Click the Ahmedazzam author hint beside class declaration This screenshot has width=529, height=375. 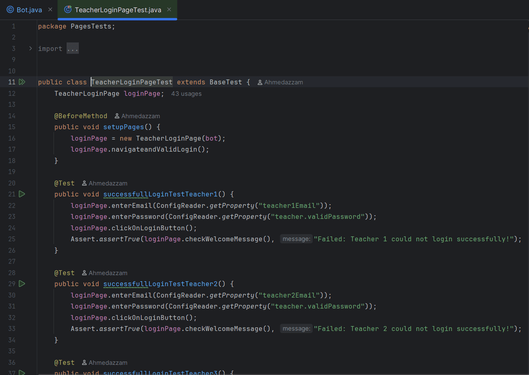pos(283,83)
